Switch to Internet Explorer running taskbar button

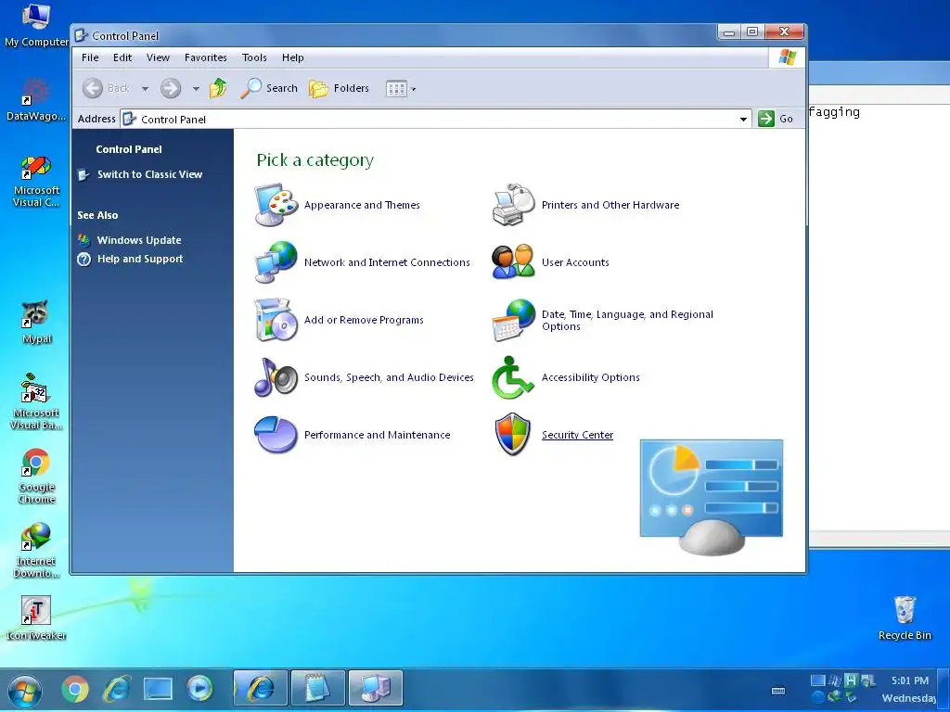tap(261, 689)
